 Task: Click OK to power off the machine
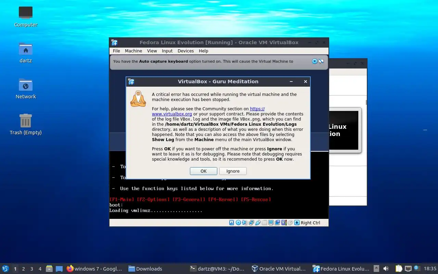click(203, 171)
